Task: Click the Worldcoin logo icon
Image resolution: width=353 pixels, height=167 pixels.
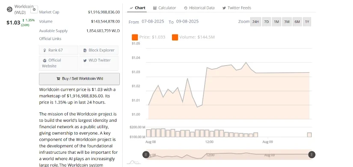Action: [9, 9]
